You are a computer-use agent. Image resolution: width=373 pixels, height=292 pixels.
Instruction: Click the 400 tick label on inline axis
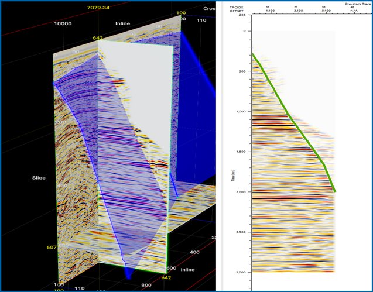[194, 252]
